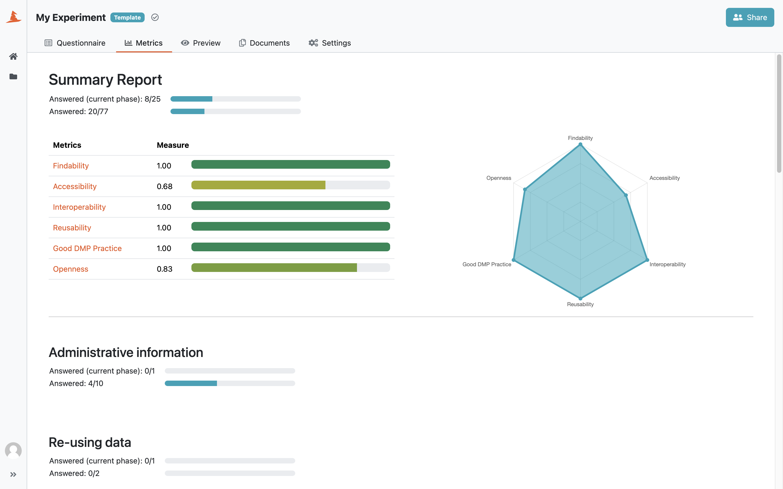Open the Preview tab
This screenshot has width=783, height=489.
[x=201, y=43]
